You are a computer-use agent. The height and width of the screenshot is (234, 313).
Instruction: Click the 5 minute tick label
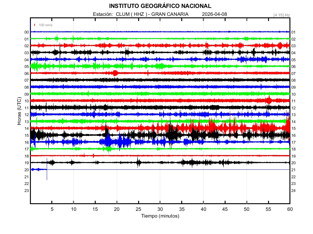52,209
